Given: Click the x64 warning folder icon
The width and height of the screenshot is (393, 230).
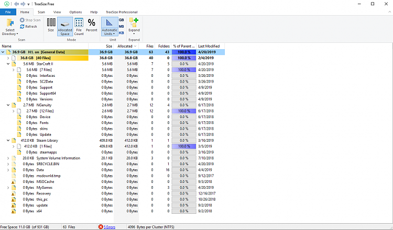Looking at the screenshot, I should pyautogui.click(x=14, y=211).
